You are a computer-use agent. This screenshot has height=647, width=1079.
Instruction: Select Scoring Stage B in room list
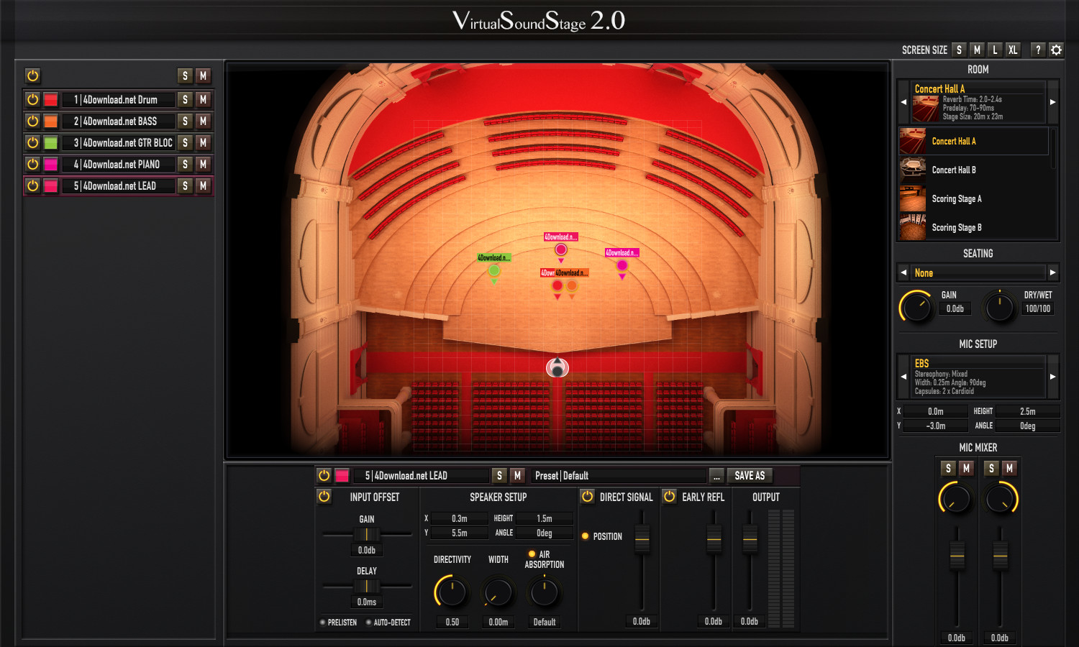click(x=973, y=227)
